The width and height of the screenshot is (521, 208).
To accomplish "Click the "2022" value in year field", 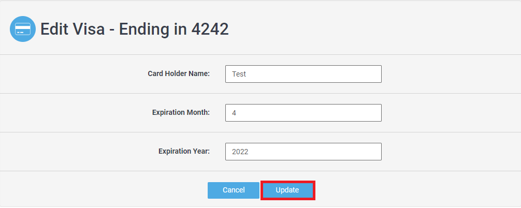I will pos(240,152).
